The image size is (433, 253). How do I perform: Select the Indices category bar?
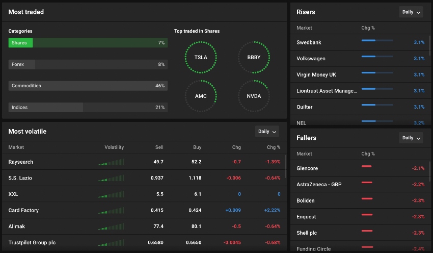(88, 107)
